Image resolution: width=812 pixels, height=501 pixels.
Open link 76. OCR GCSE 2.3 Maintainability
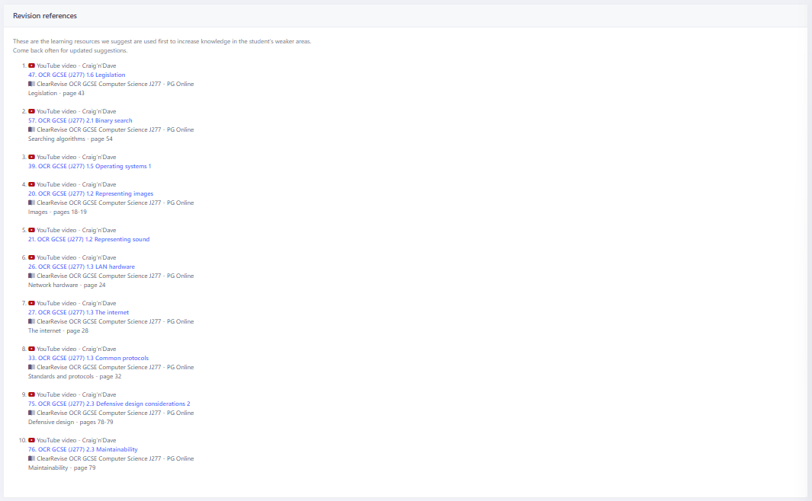pyautogui.click(x=83, y=449)
